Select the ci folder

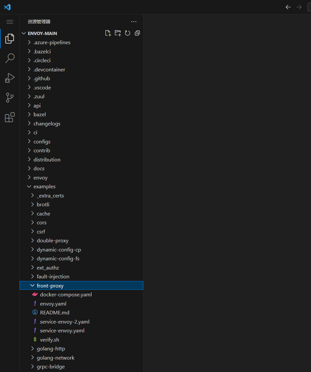pos(81,132)
